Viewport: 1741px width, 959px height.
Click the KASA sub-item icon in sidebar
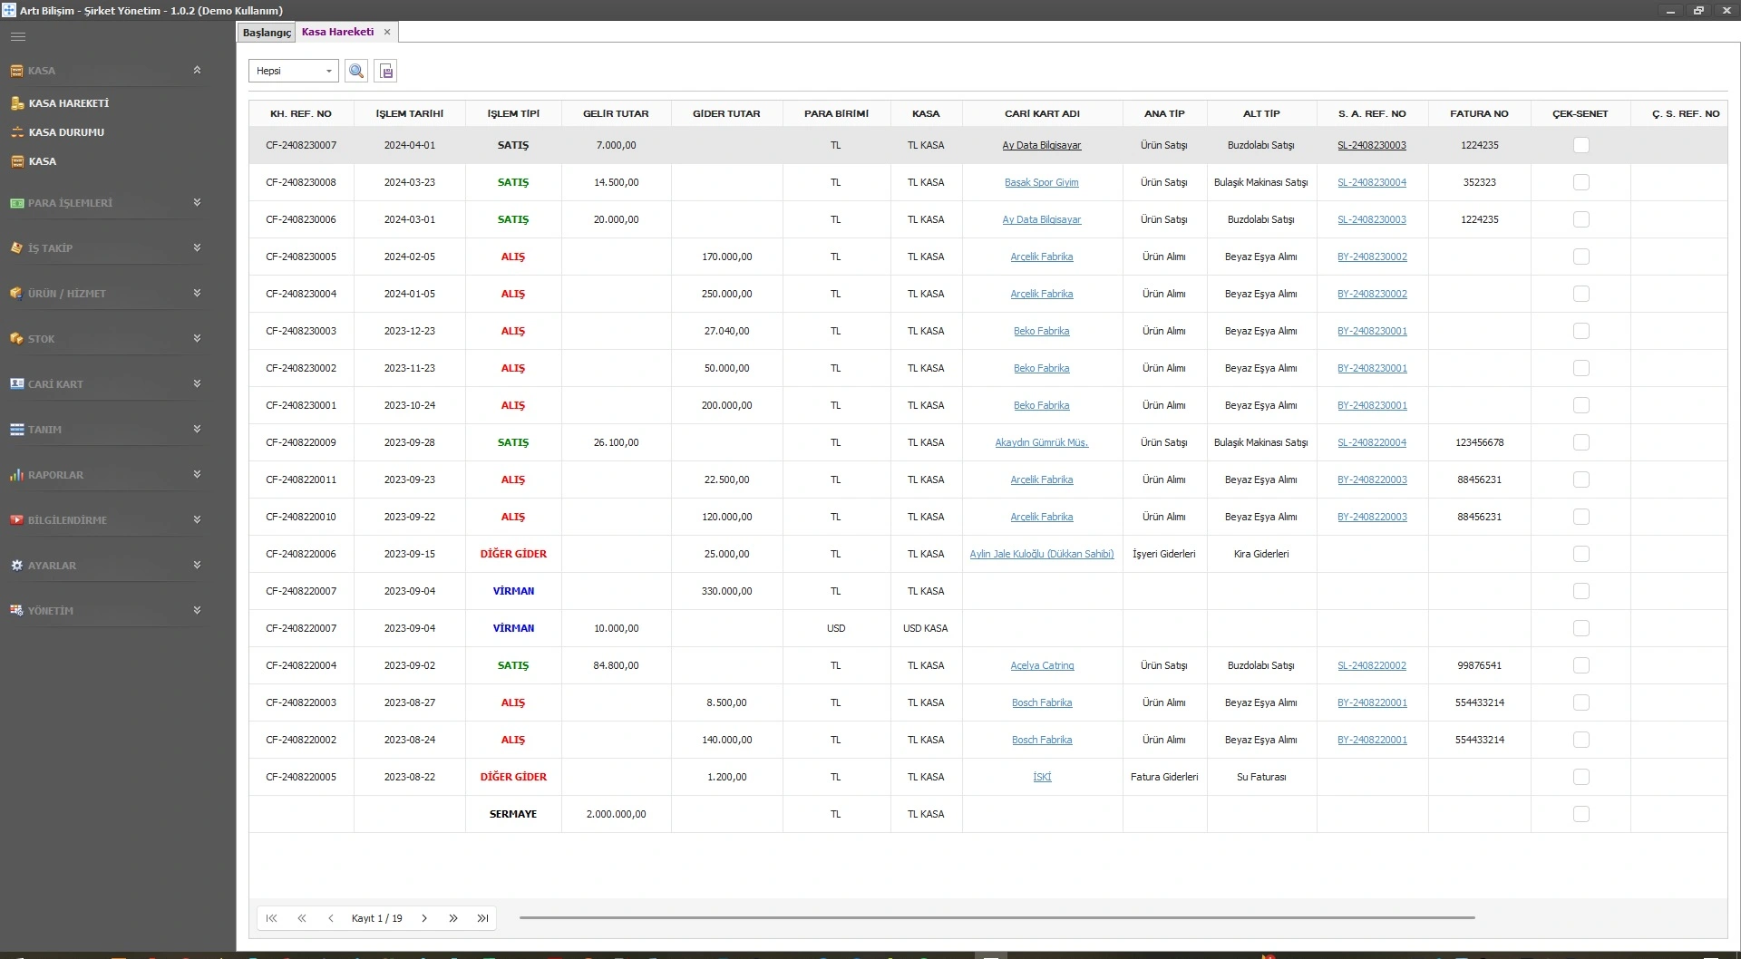pos(17,161)
